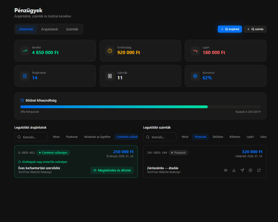
Task: Click the refresh arrows icon on invoice INV-2025-104
Action: [259, 170]
